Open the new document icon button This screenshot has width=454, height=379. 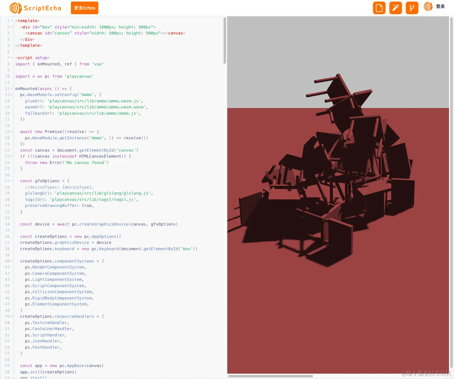pos(379,8)
